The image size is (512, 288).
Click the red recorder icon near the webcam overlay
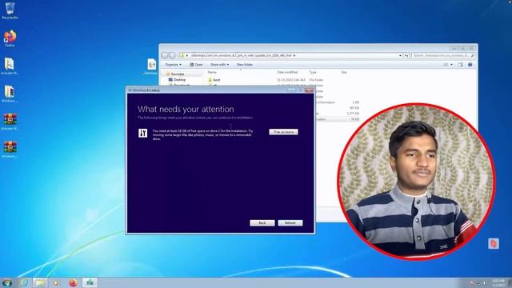tap(494, 243)
